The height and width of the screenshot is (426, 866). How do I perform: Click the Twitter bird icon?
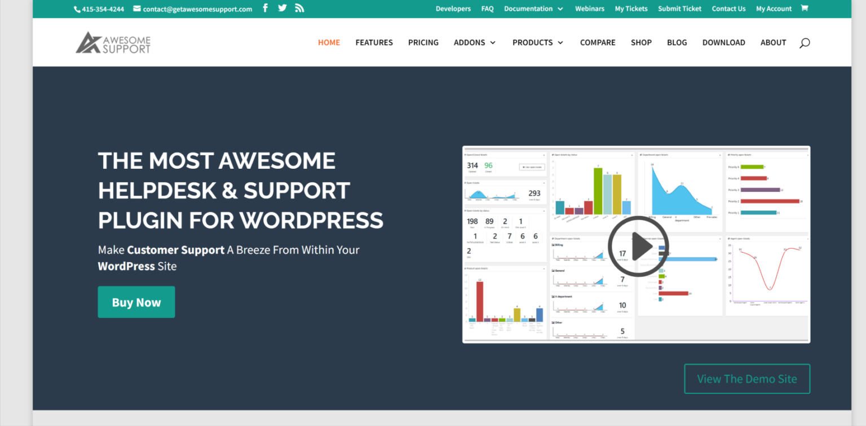[x=282, y=8]
